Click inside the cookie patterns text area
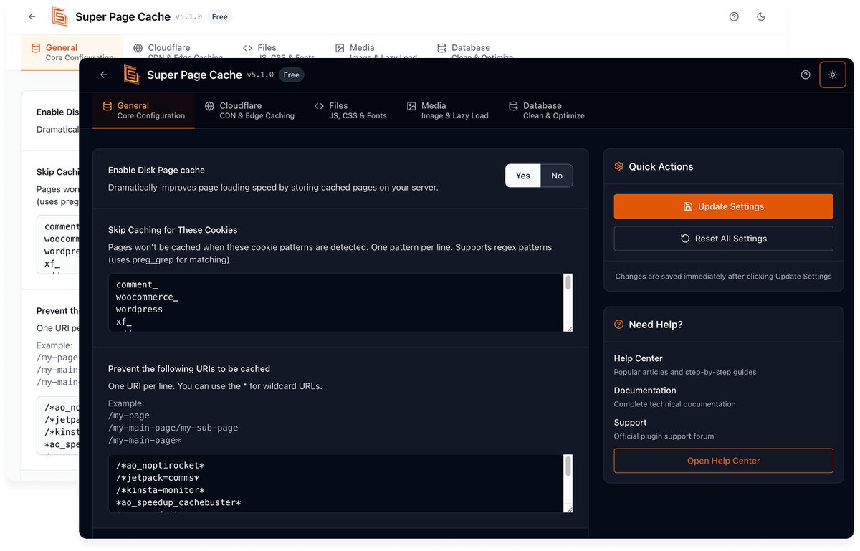 click(x=337, y=301)
